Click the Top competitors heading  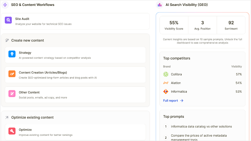click(176, 58)
